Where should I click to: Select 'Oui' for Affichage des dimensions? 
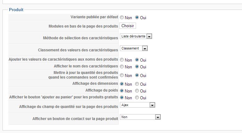[137, 84]
